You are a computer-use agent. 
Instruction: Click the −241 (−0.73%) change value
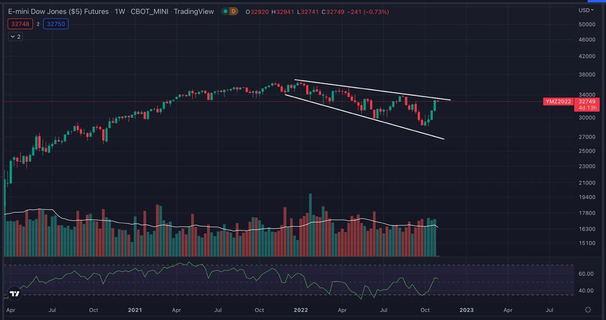[368, 12]
